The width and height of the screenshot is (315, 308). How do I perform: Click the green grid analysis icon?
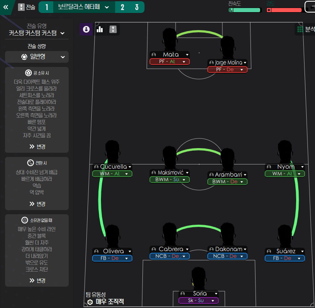[300, 29]
